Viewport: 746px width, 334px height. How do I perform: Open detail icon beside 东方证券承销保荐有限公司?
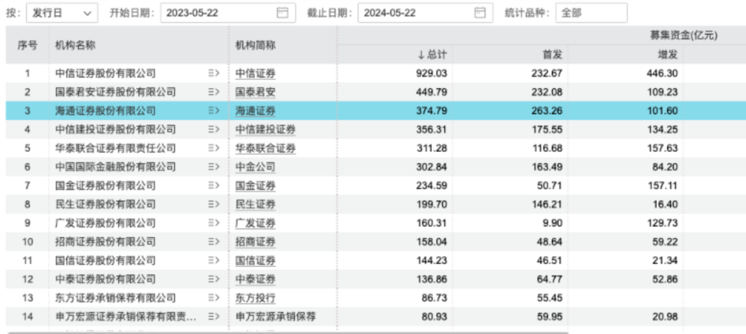[x=213, y=298]
